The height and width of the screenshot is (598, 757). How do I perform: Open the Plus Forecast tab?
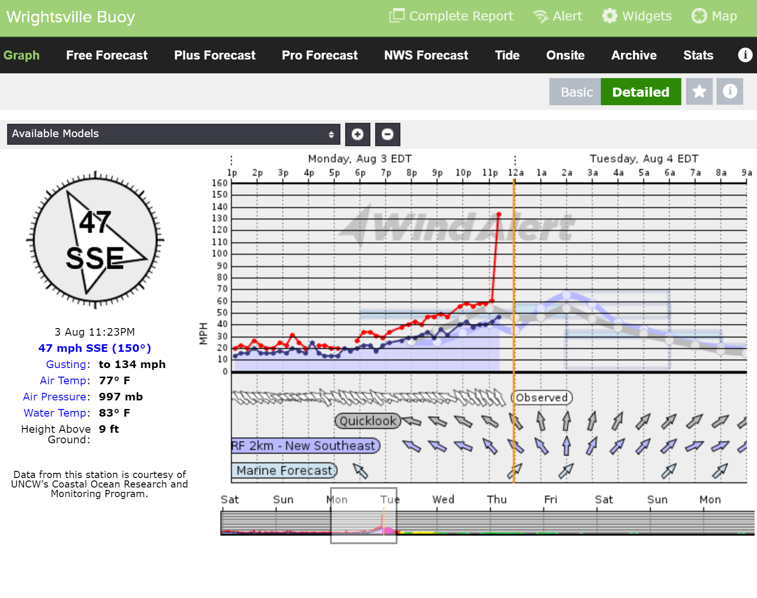coord(215,55)
